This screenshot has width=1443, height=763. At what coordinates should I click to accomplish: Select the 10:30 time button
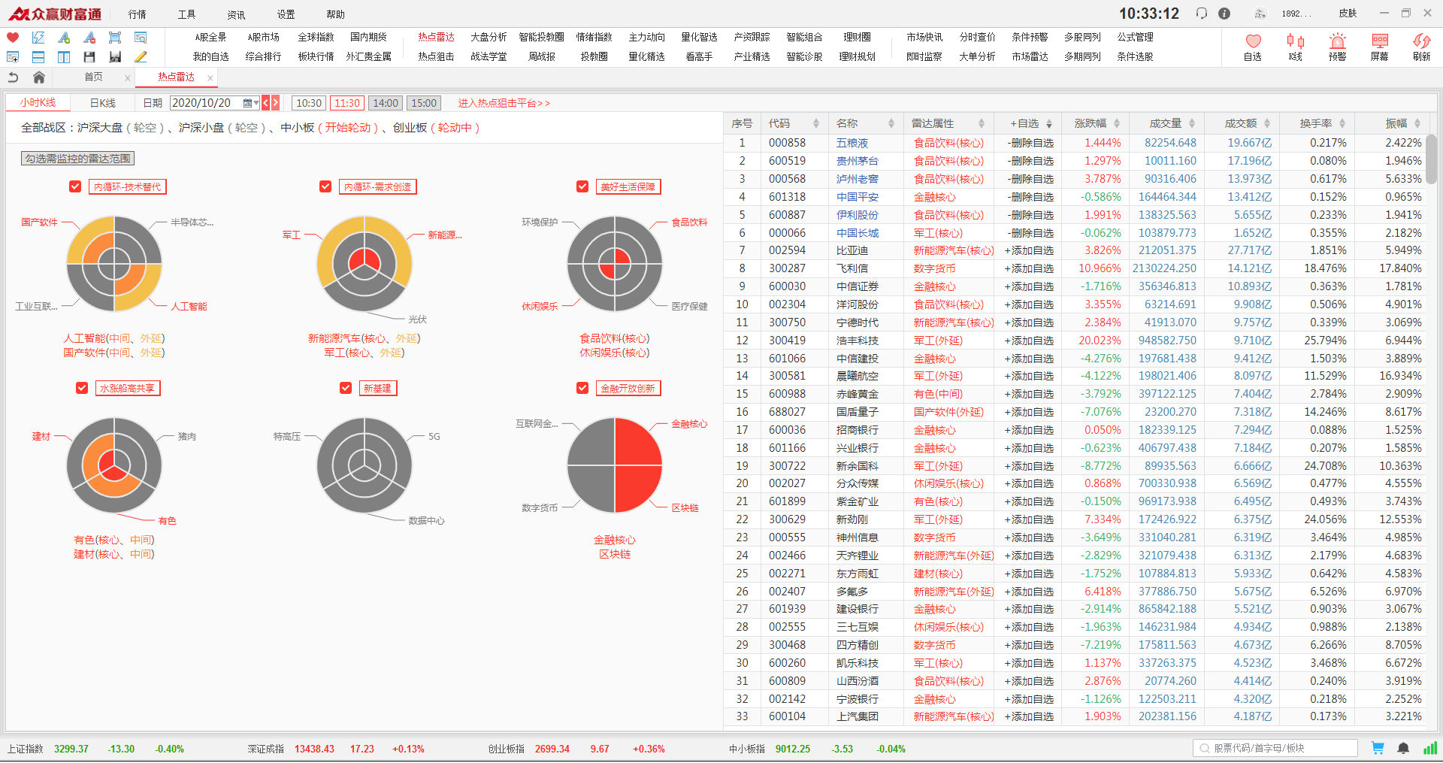point(309,103)
